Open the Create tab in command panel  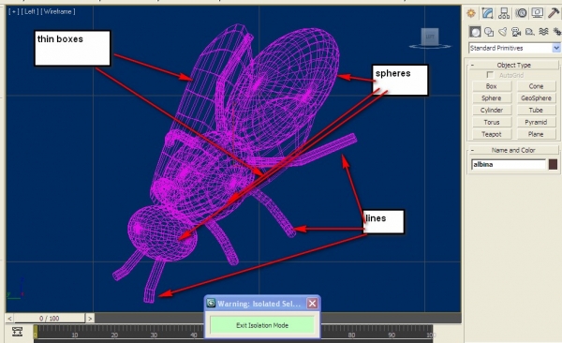coord(471,14)
